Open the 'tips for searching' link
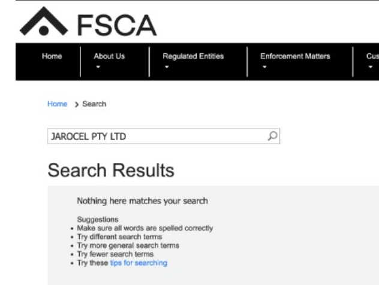This screenshot has height=285, width=379. (146, 263)
